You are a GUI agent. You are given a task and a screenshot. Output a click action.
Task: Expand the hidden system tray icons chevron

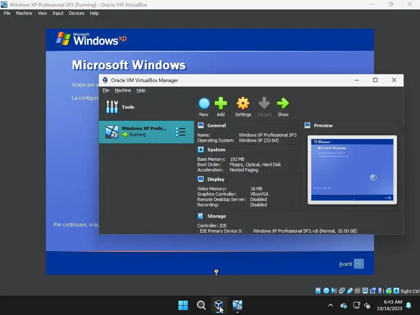tap(331, 305)
